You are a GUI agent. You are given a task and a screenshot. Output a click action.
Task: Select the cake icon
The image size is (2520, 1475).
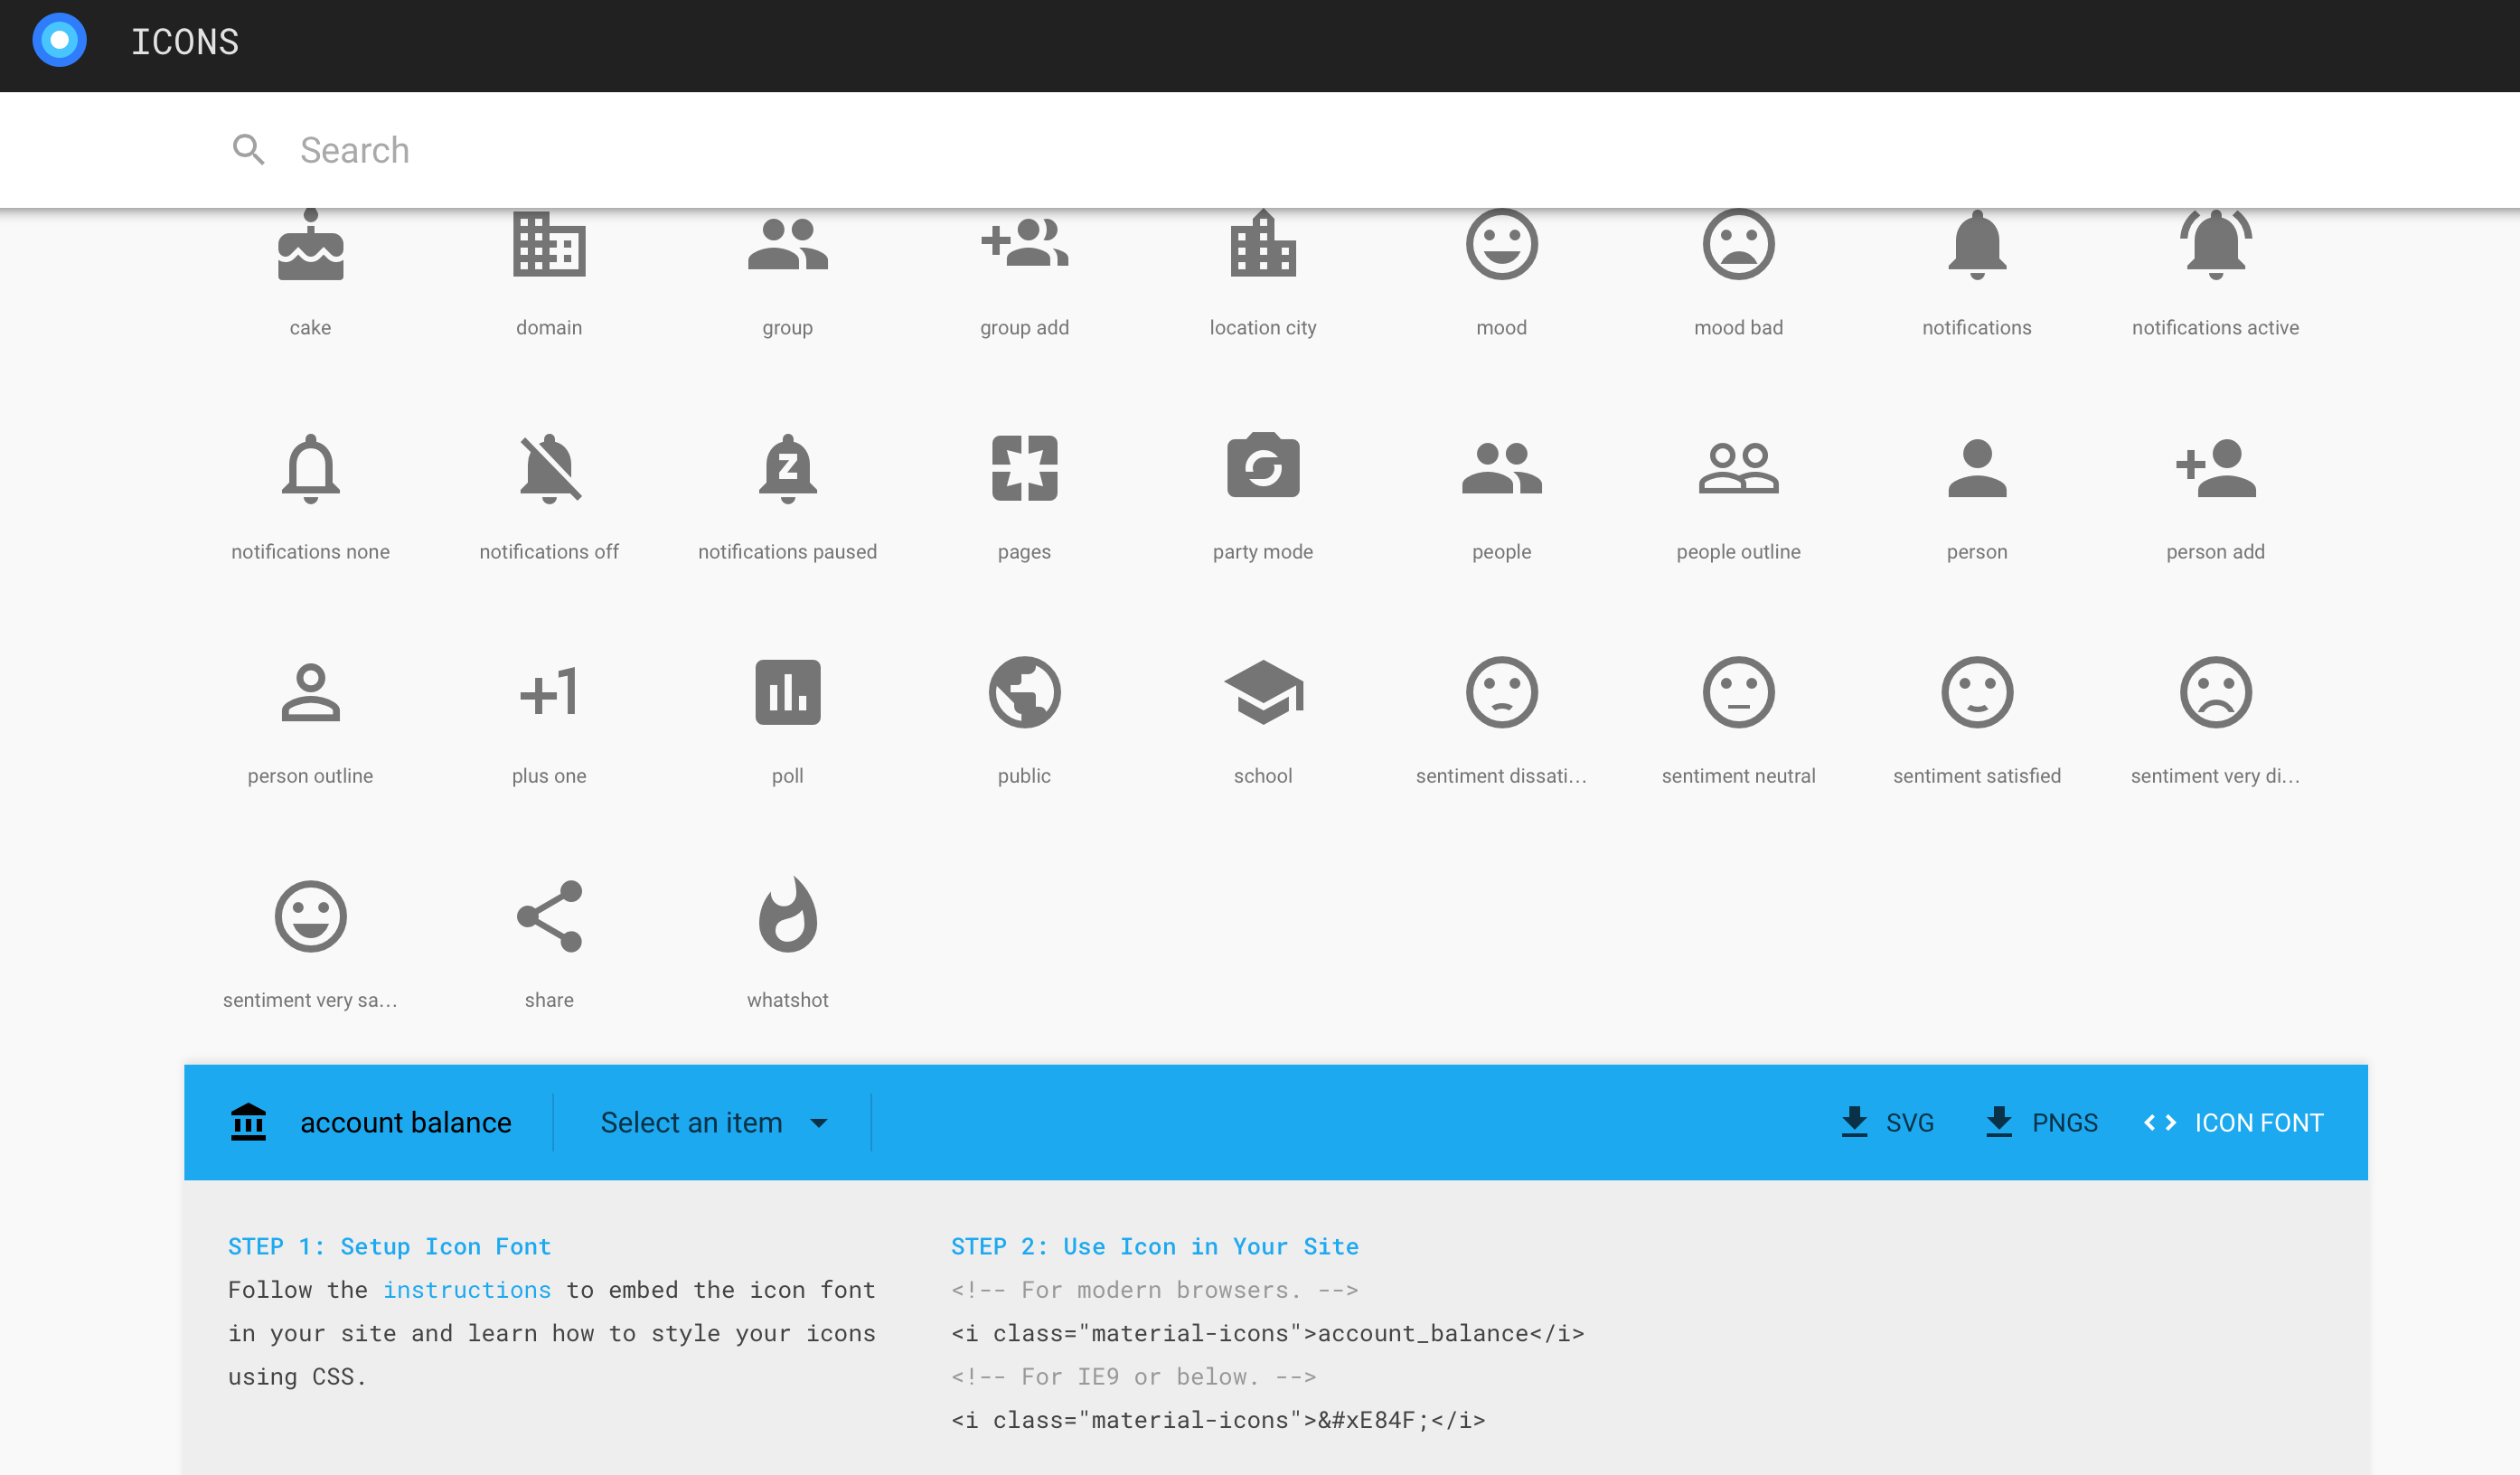pos(311,245)
